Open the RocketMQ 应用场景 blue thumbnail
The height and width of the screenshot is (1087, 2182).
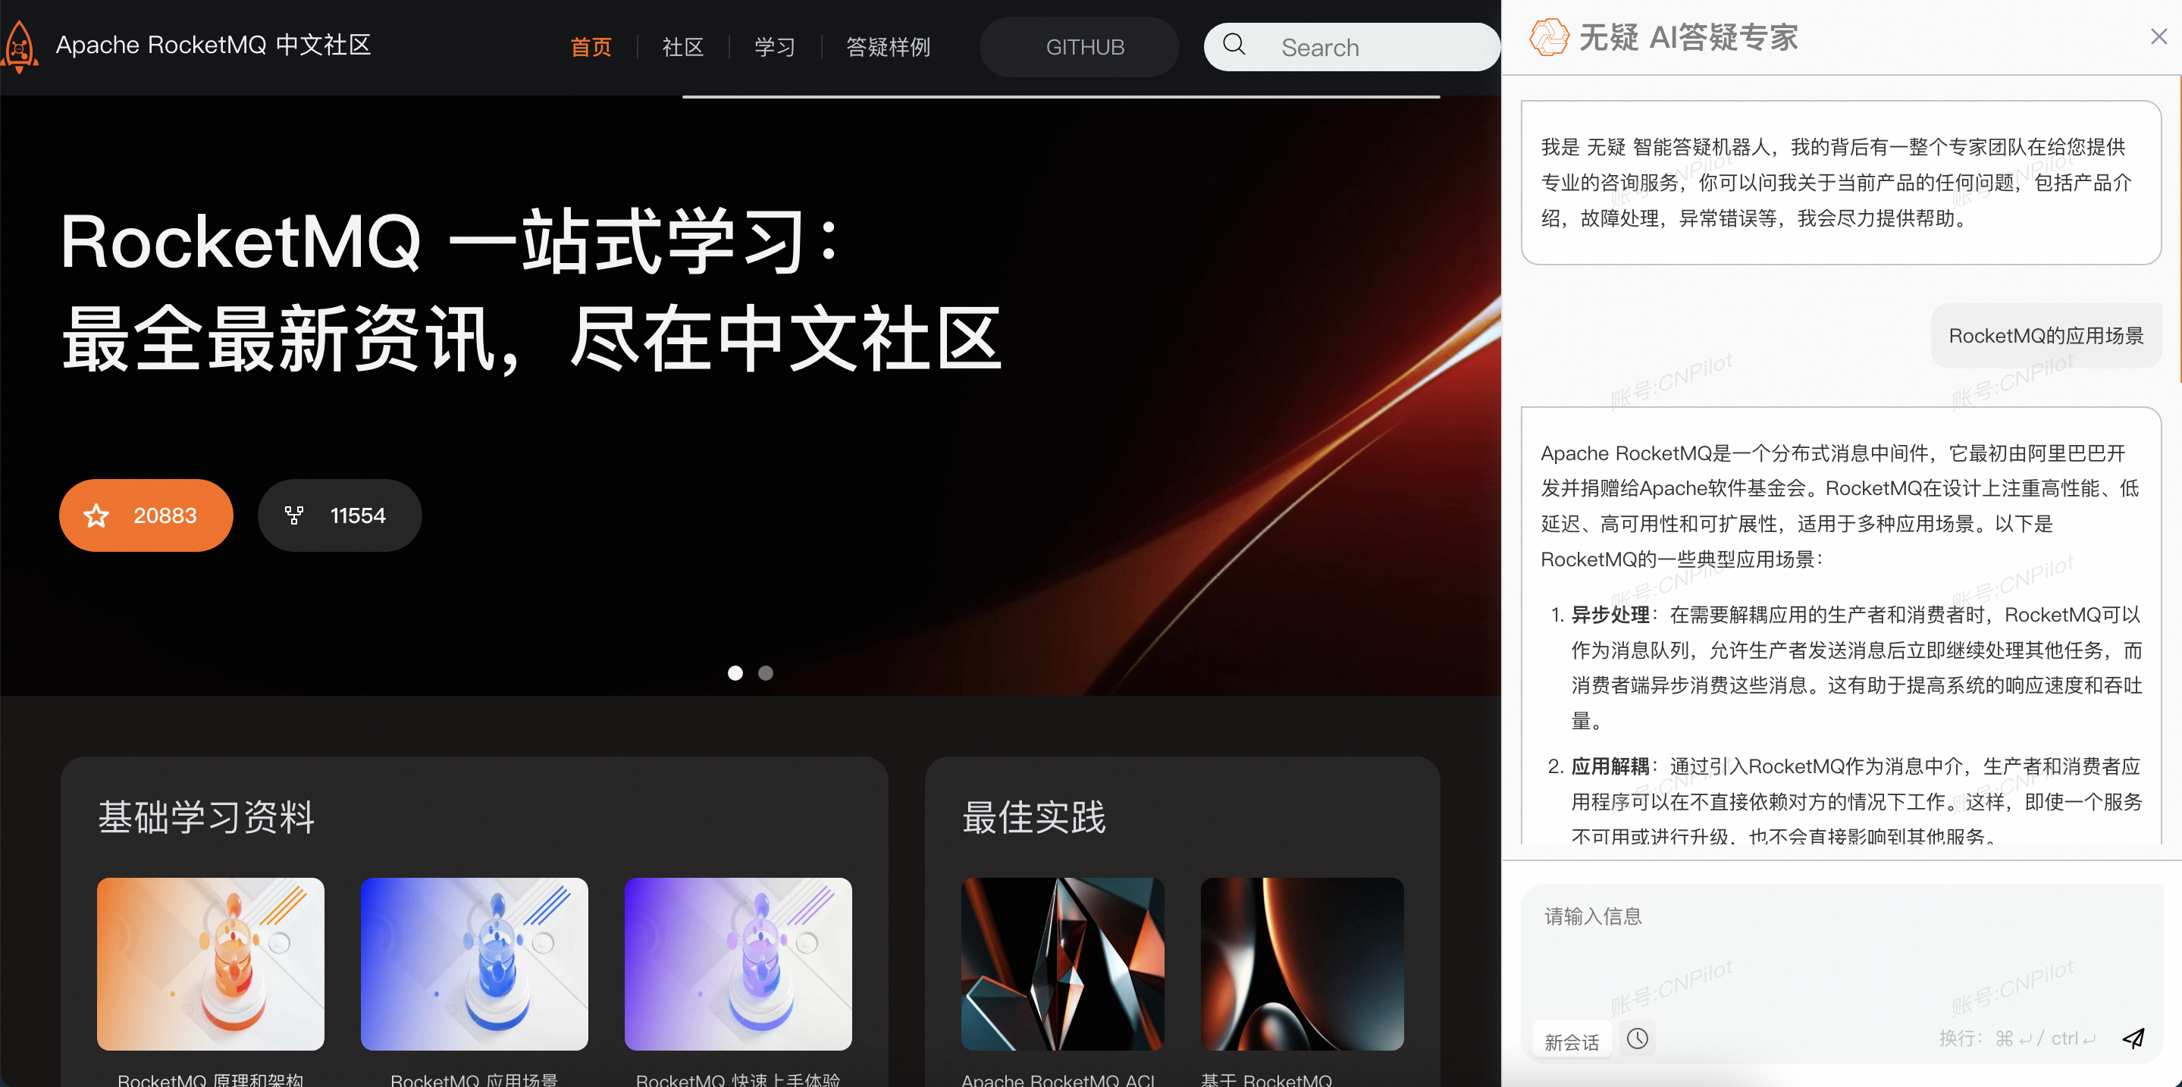point(474,963)
